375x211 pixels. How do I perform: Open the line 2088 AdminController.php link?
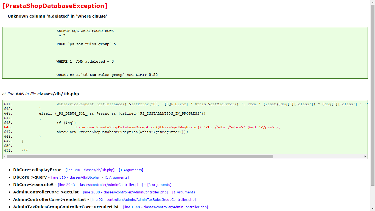[x=125, y=192]
